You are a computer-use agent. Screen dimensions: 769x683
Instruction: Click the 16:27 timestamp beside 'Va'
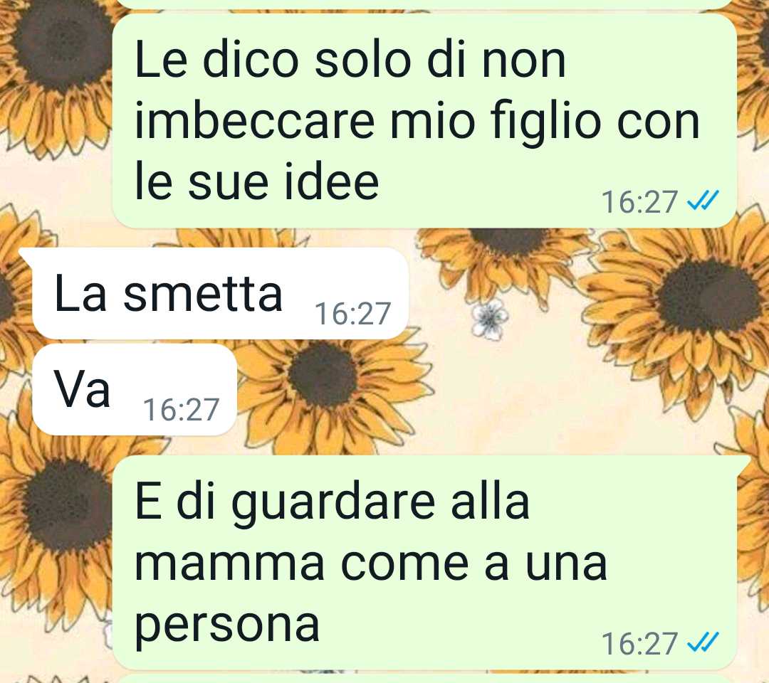point(181,410)
